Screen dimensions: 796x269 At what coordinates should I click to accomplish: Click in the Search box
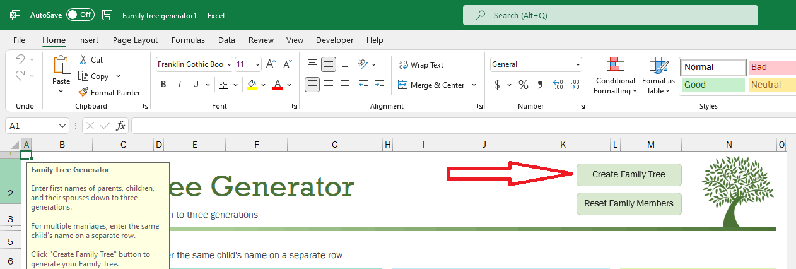tap(610, 15)
